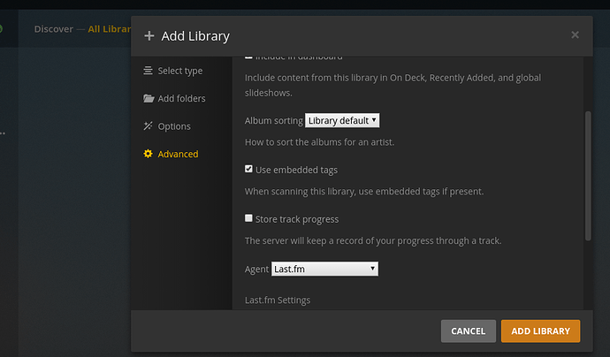This screenshot has height=357, width=610.
Task: Enable Store track progress
Action: point(249,218)
